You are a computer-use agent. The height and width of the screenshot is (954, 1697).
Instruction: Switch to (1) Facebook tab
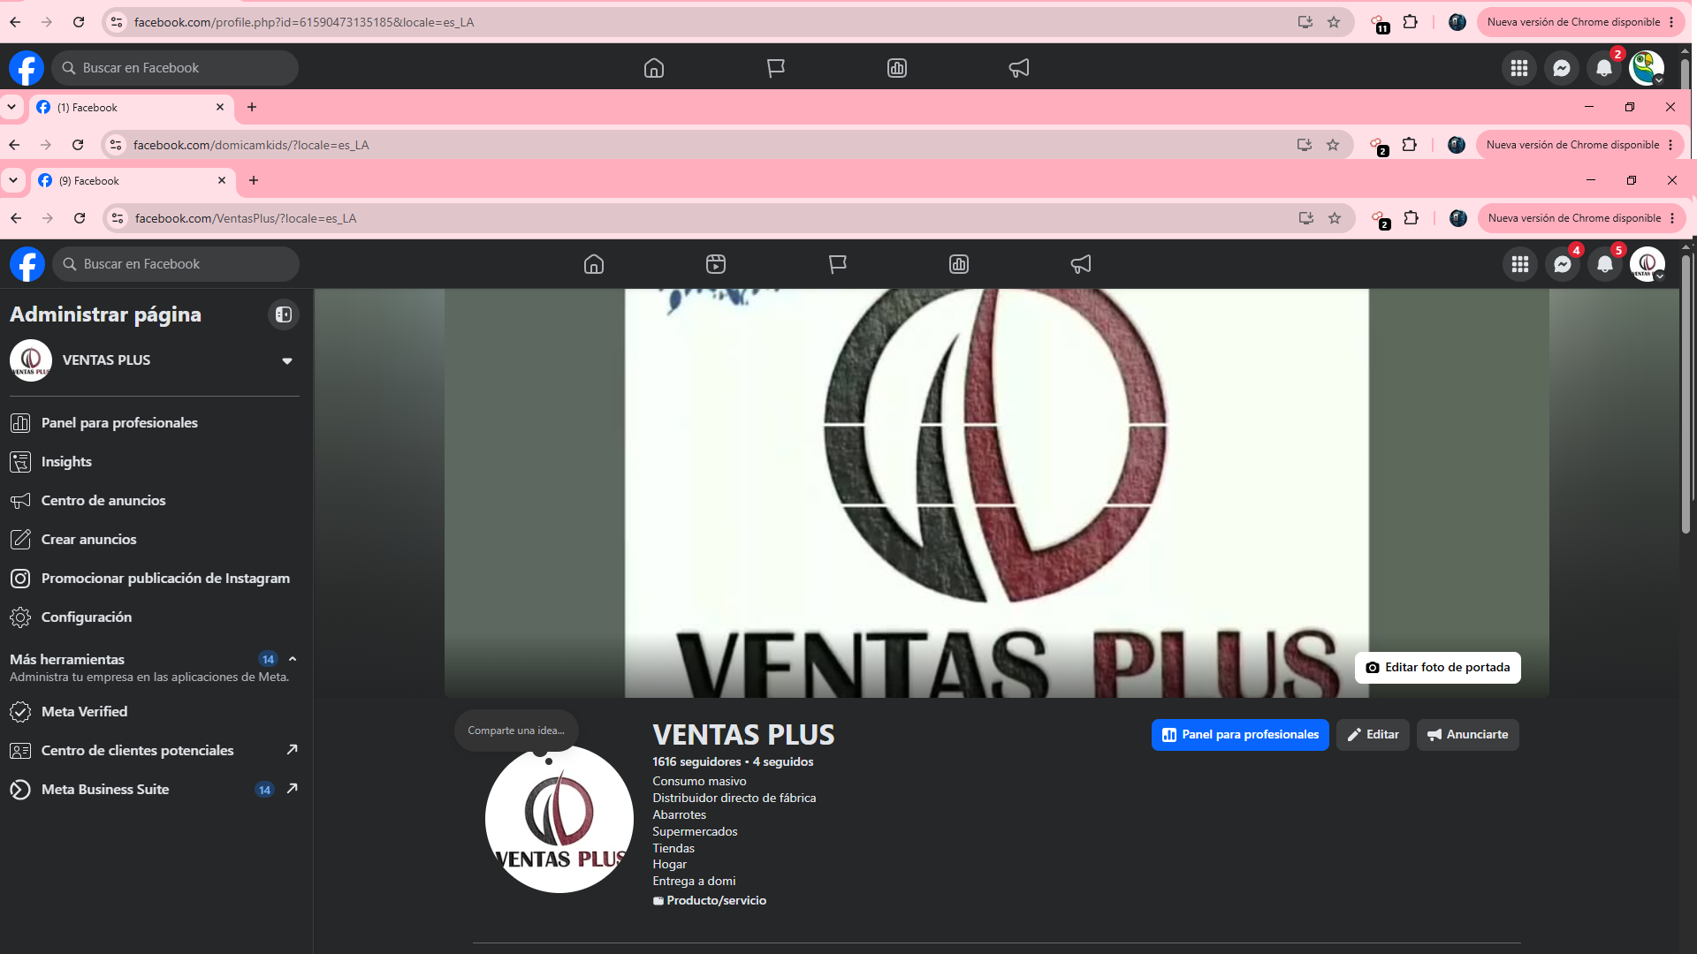[131, 107]
